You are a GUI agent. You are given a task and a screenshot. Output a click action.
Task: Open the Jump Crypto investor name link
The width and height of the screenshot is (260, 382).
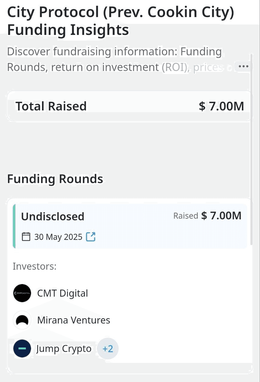pos(64,349)
